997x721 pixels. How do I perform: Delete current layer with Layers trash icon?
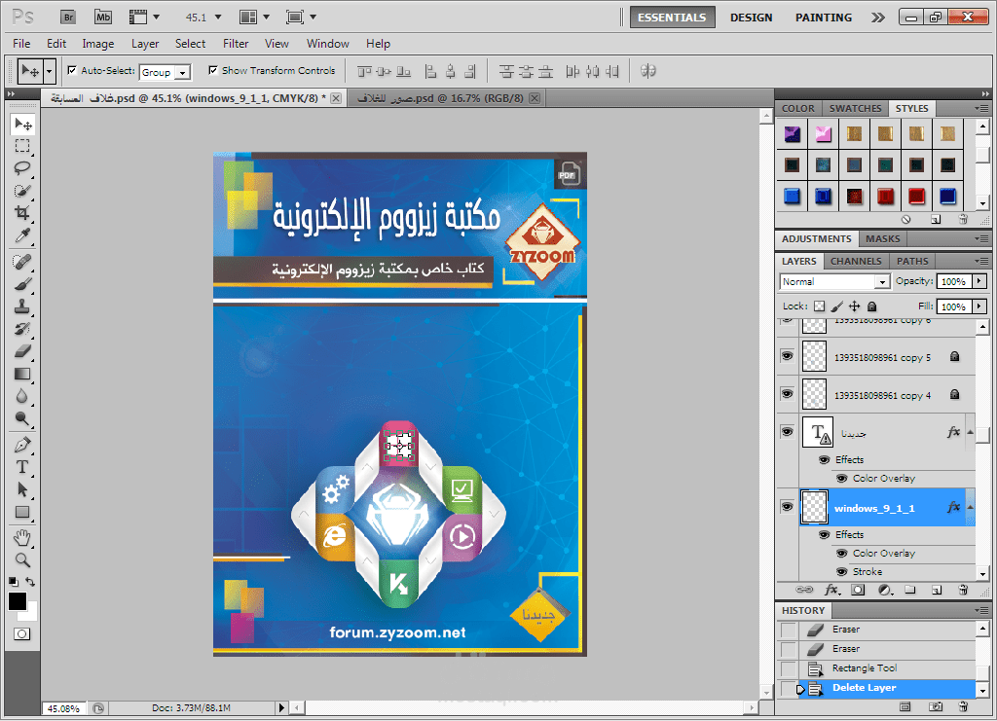(x=963, y=591)
